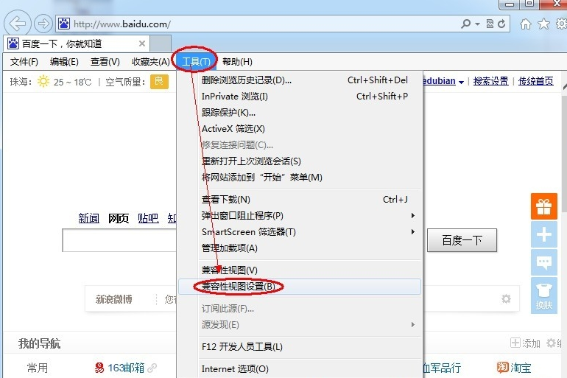Screen dimensions: 567x378
Task: Click the 换肤 shirt sidebar icon
Action: 544,295
